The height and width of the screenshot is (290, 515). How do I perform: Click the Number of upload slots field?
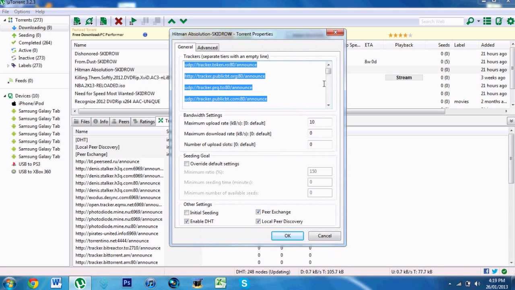[x=320, y=144]
